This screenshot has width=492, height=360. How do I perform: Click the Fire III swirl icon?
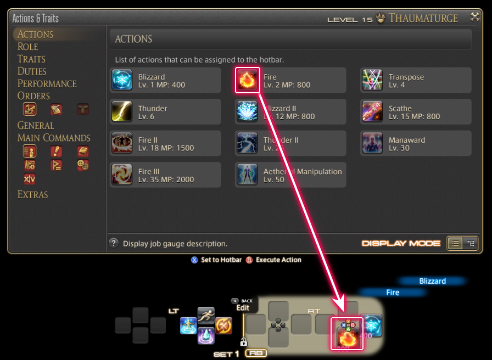tap(122, 175)
